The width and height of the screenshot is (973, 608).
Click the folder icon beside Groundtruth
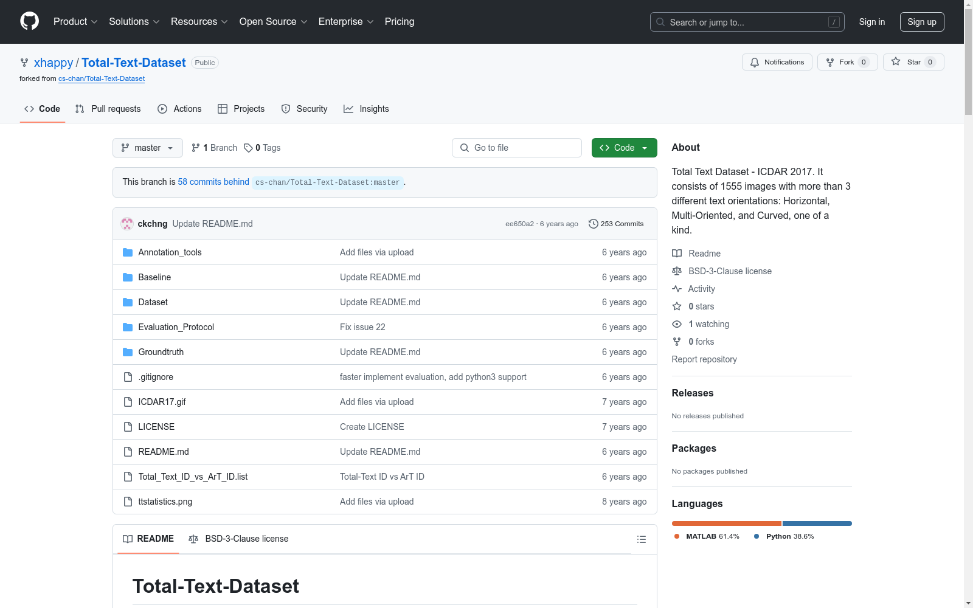pyautogui.click(x=128, y=352)
